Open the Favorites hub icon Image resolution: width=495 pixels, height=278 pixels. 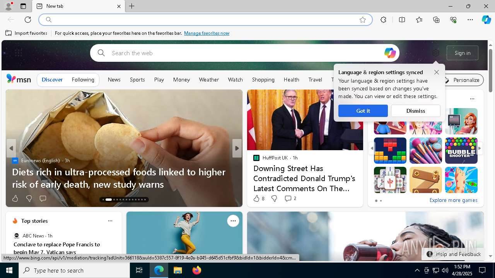point(419,20)
